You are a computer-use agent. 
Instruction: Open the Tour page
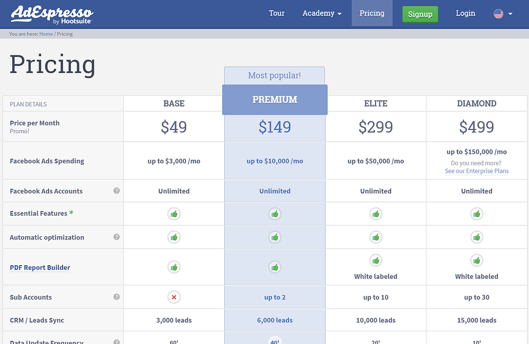coord(277,13)
